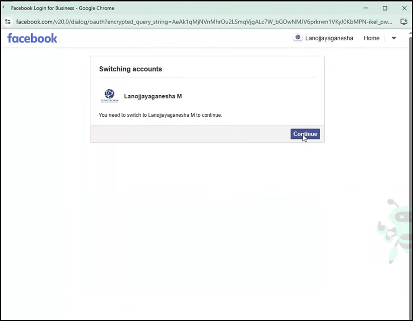The image size is (413, 321).
Task: Click the Lanojjayaganesha M account name
Action: pyautogui.click(x=153, y=96)
